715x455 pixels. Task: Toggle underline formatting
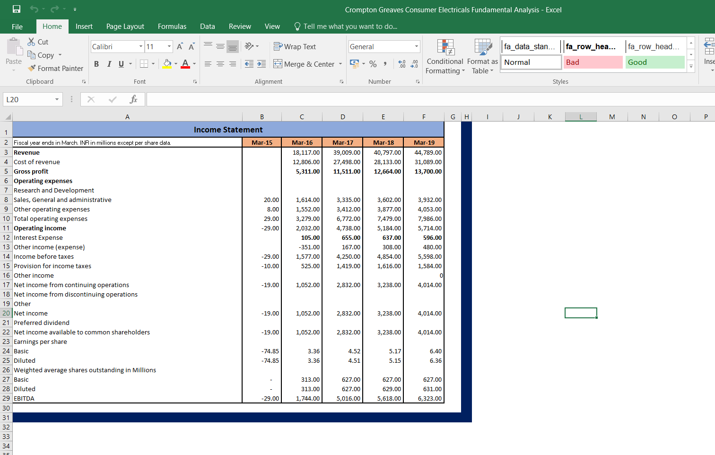tap(121, 64)
